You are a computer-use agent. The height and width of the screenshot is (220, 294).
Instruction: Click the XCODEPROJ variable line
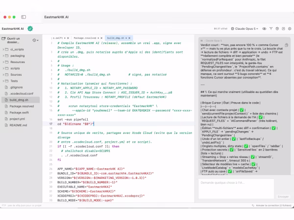101,196
